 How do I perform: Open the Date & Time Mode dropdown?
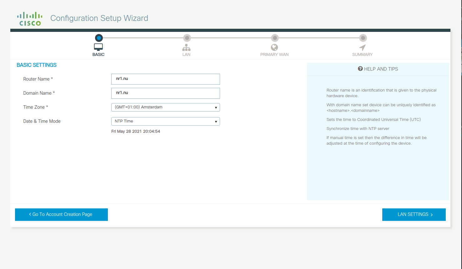click(165, 121)
